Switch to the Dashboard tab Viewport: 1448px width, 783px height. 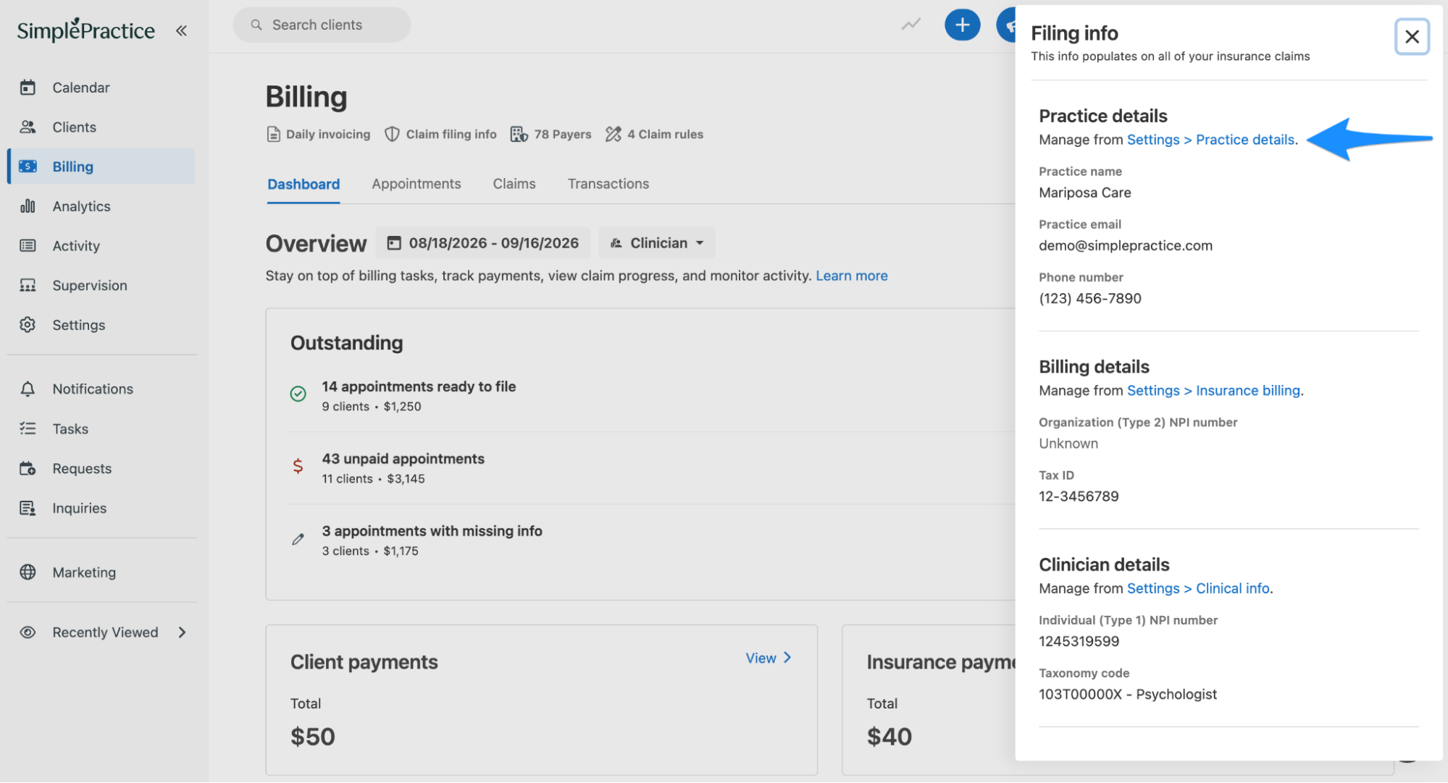point(304,185)
